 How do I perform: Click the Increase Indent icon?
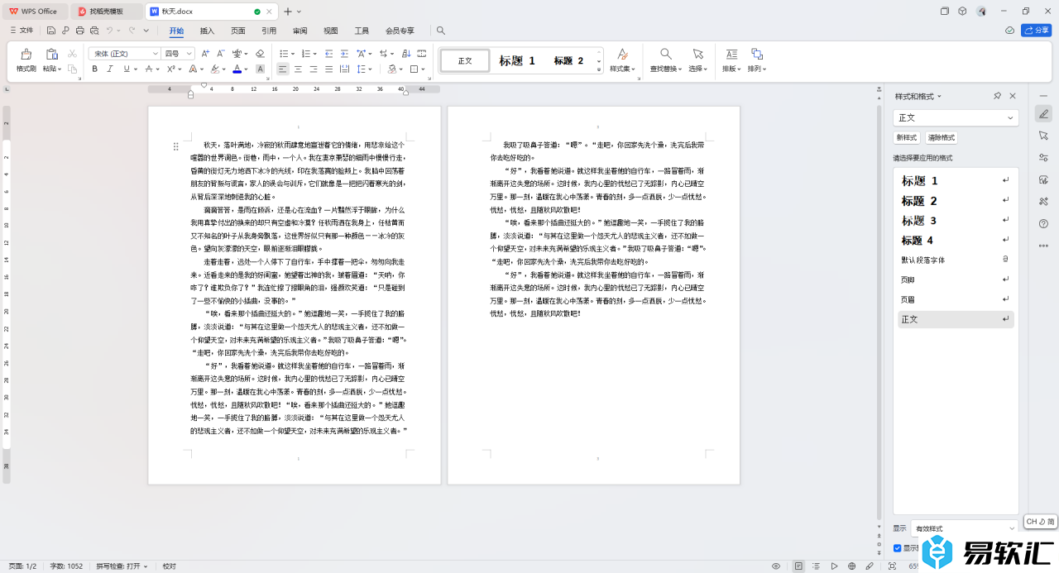coord(346,53)
